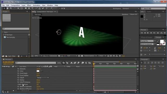Open the Effect menu

29,5
